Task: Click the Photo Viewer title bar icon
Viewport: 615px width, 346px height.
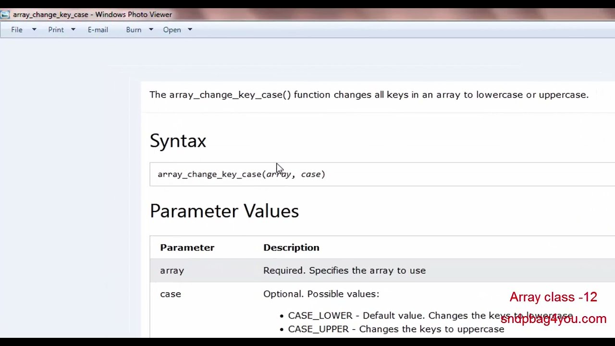Action: (x=5, y=14)
